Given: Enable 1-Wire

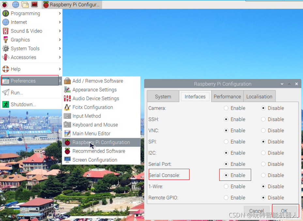Looking at the screenshot, I should click(226, 187).
